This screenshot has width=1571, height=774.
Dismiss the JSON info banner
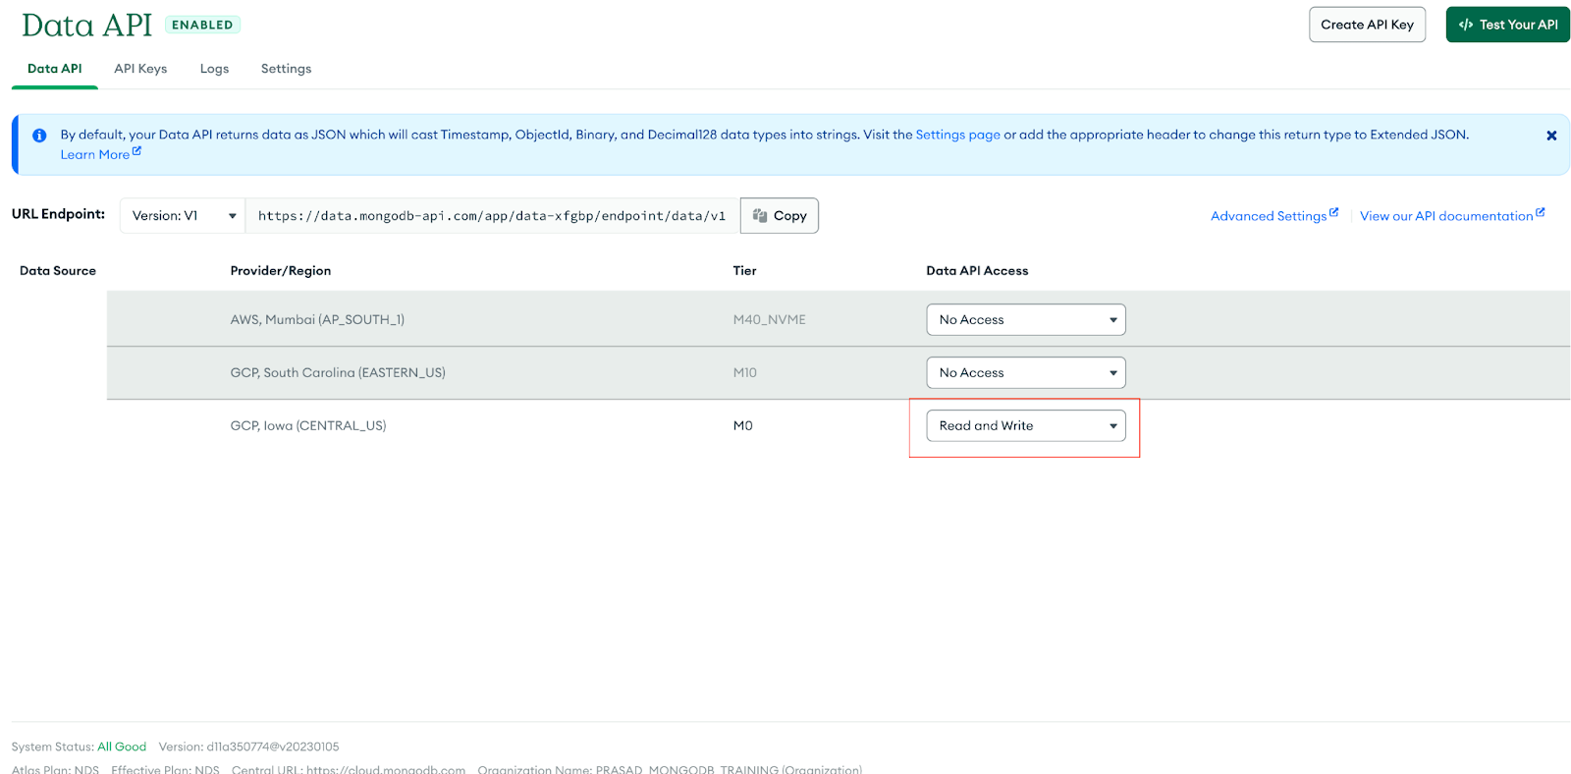[1551, 136]
